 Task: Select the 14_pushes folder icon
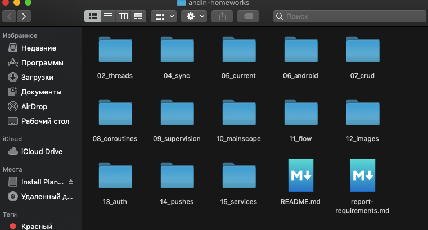click(x=177, y=175)
